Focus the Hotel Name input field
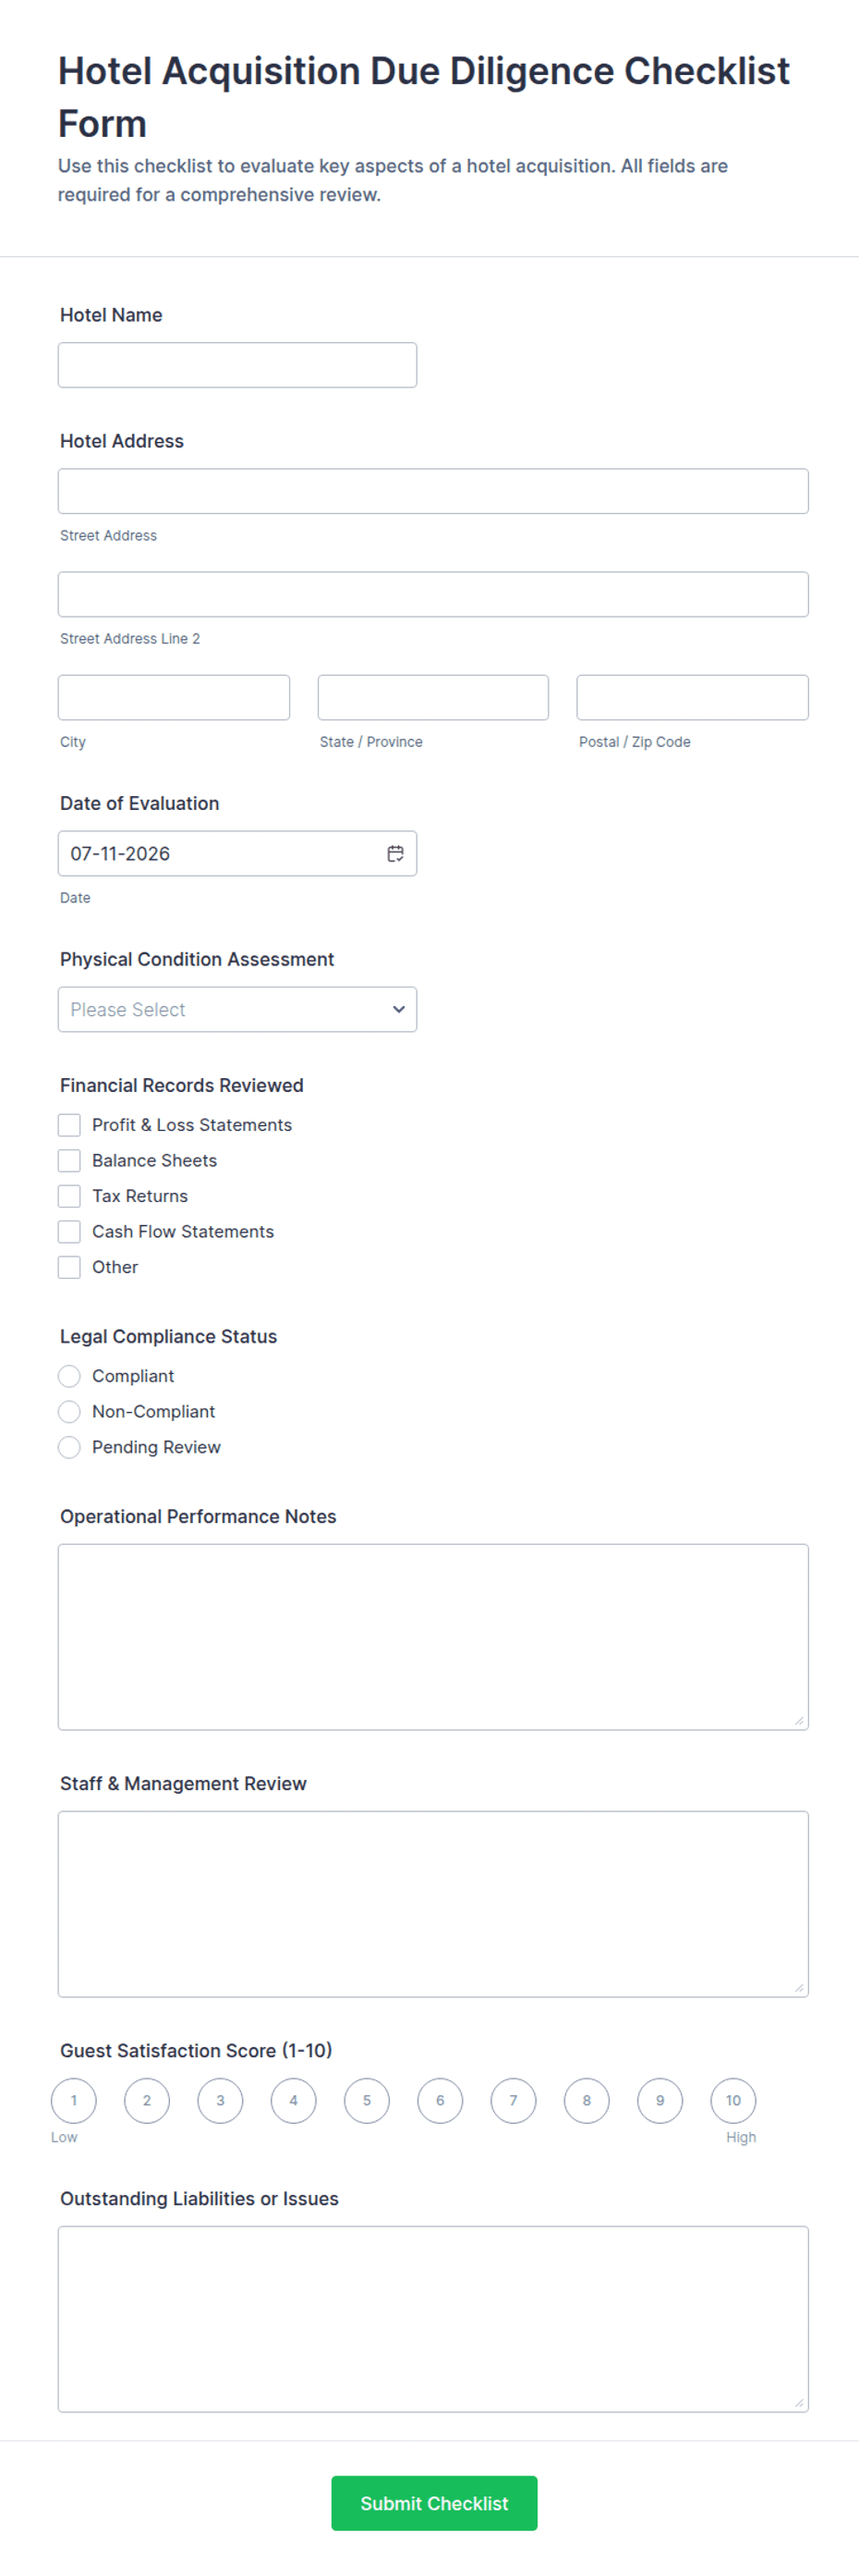This screenshot has width=859, height=2576. 236,365
